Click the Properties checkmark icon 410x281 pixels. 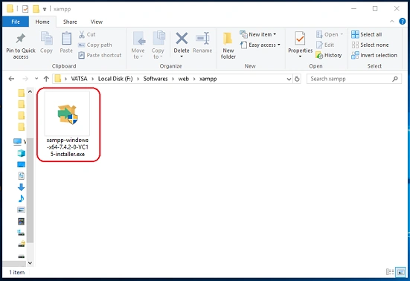click(x=300, y=39)
